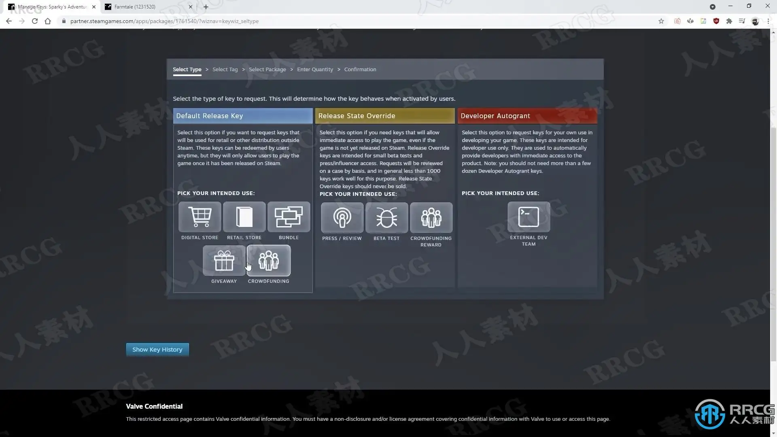777x437 pixels.
Task: Bookmark this page with the star icon
Action: coord(661,21)
